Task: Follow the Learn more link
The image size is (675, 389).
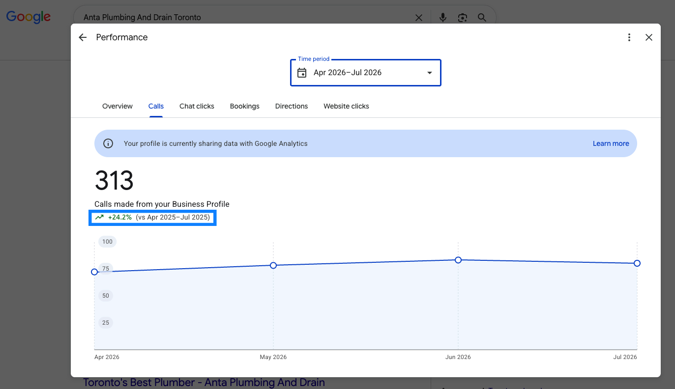Action: (611, 143)
